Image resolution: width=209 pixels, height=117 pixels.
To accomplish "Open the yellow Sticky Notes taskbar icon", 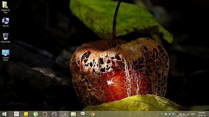I will pos(26,114).
